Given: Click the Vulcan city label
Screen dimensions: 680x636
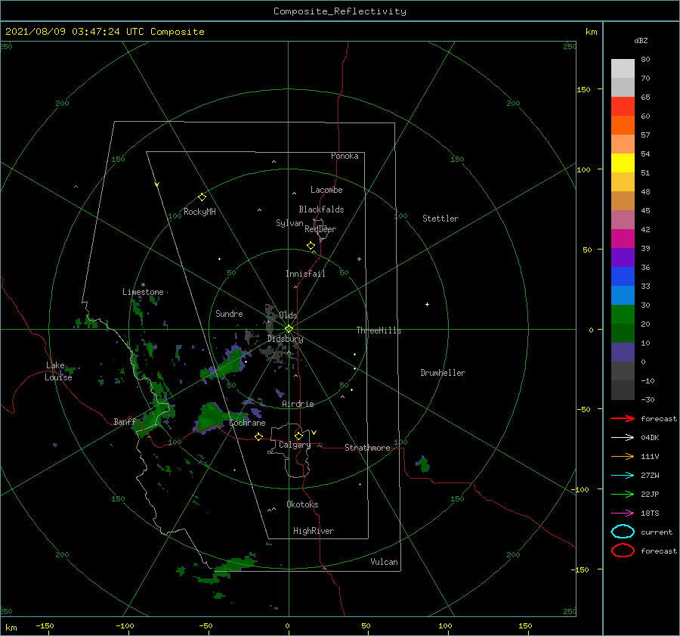Looking at the screenshot, I should [385, 562].
